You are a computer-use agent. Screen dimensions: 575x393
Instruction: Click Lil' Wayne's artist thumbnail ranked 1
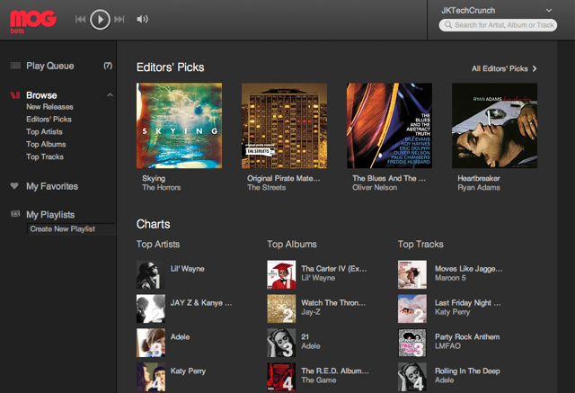coord(151,274)
